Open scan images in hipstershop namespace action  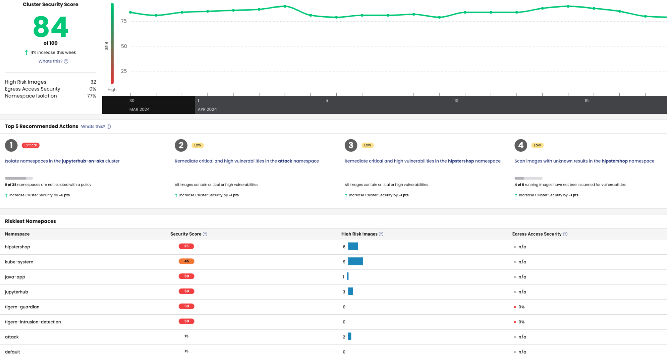coord(584,161)
